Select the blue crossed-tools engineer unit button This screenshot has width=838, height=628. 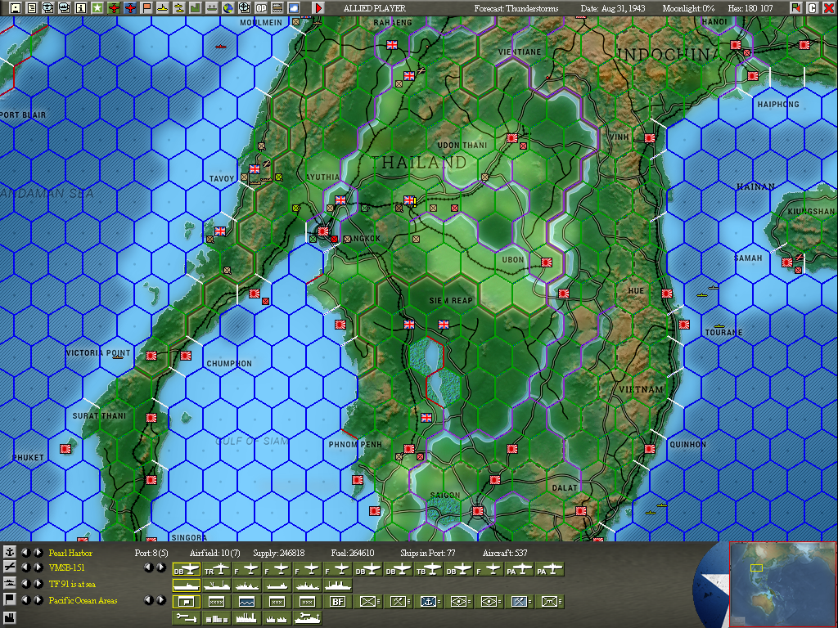coord(519,601)
